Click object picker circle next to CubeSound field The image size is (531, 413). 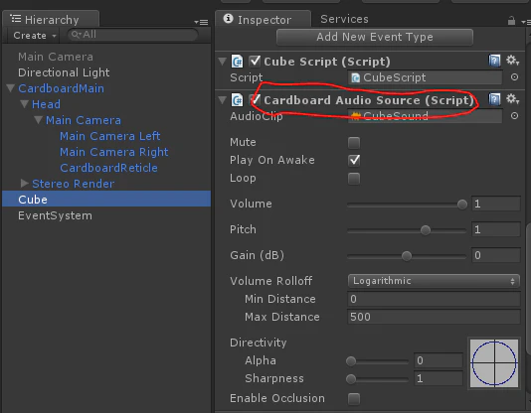tap(514, 116)
